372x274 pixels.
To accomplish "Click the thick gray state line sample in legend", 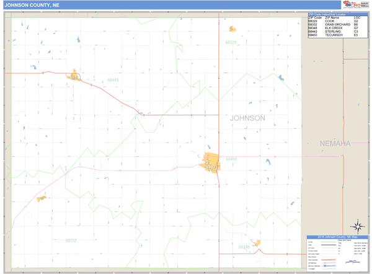I will pos(329,245).
